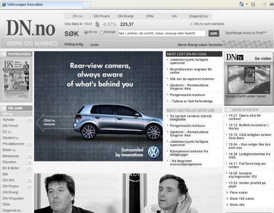Click the RSS feeds icon in toolbar
The width and height of the screenshot is (274, 213).
tap(253, 4)
